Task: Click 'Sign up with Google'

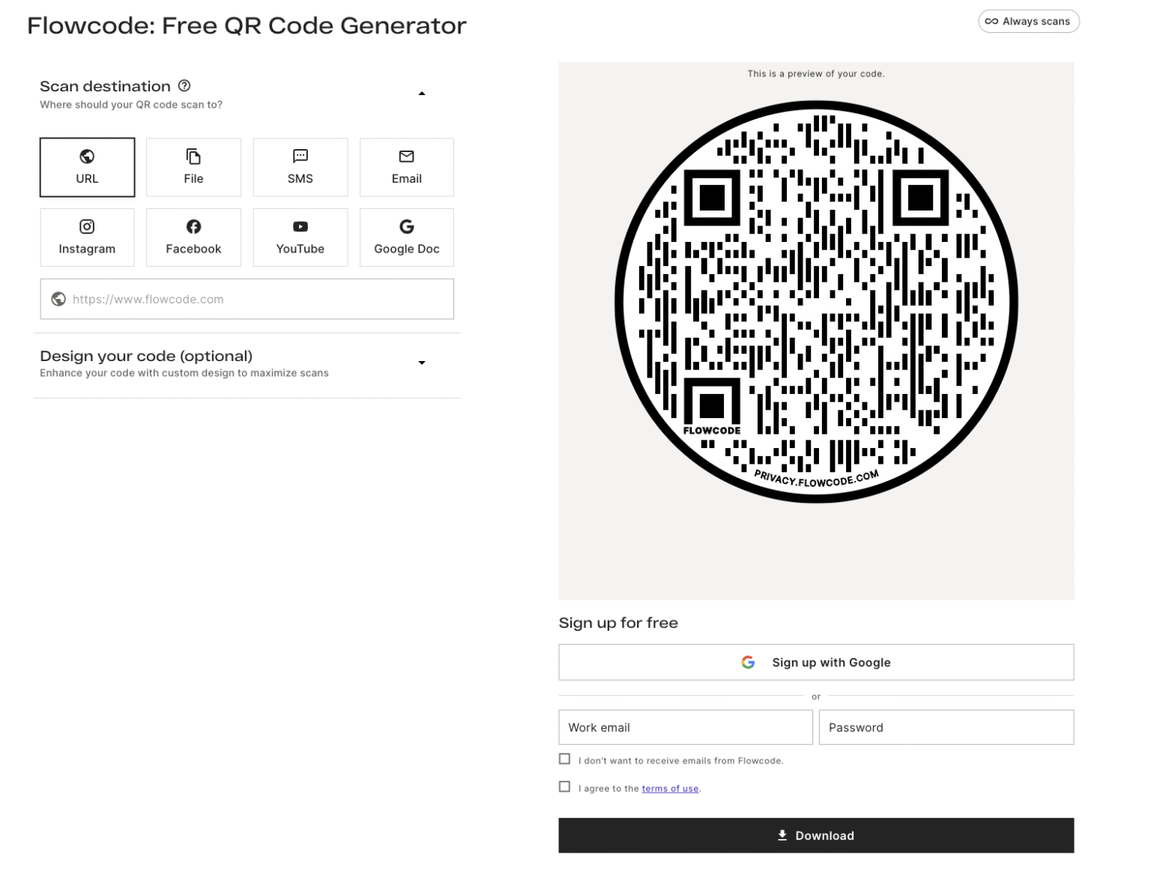Action: point(816,661)
